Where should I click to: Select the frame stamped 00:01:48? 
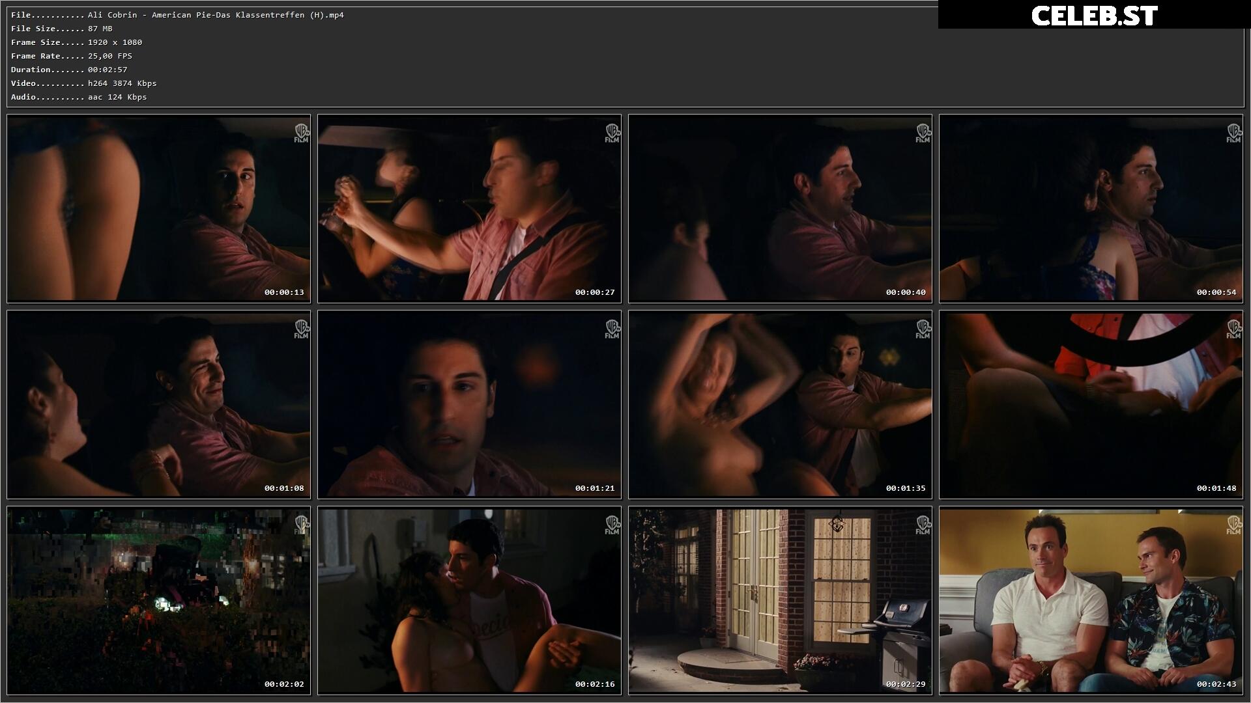pos(1091,404)
